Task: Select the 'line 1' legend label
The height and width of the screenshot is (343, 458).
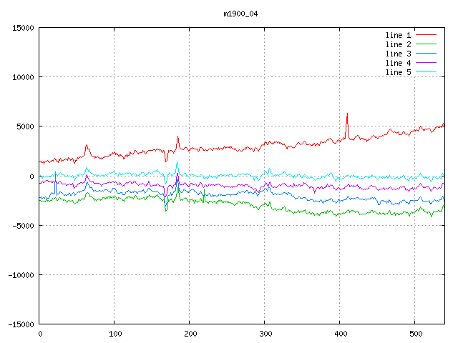Action: click(398, 35)
